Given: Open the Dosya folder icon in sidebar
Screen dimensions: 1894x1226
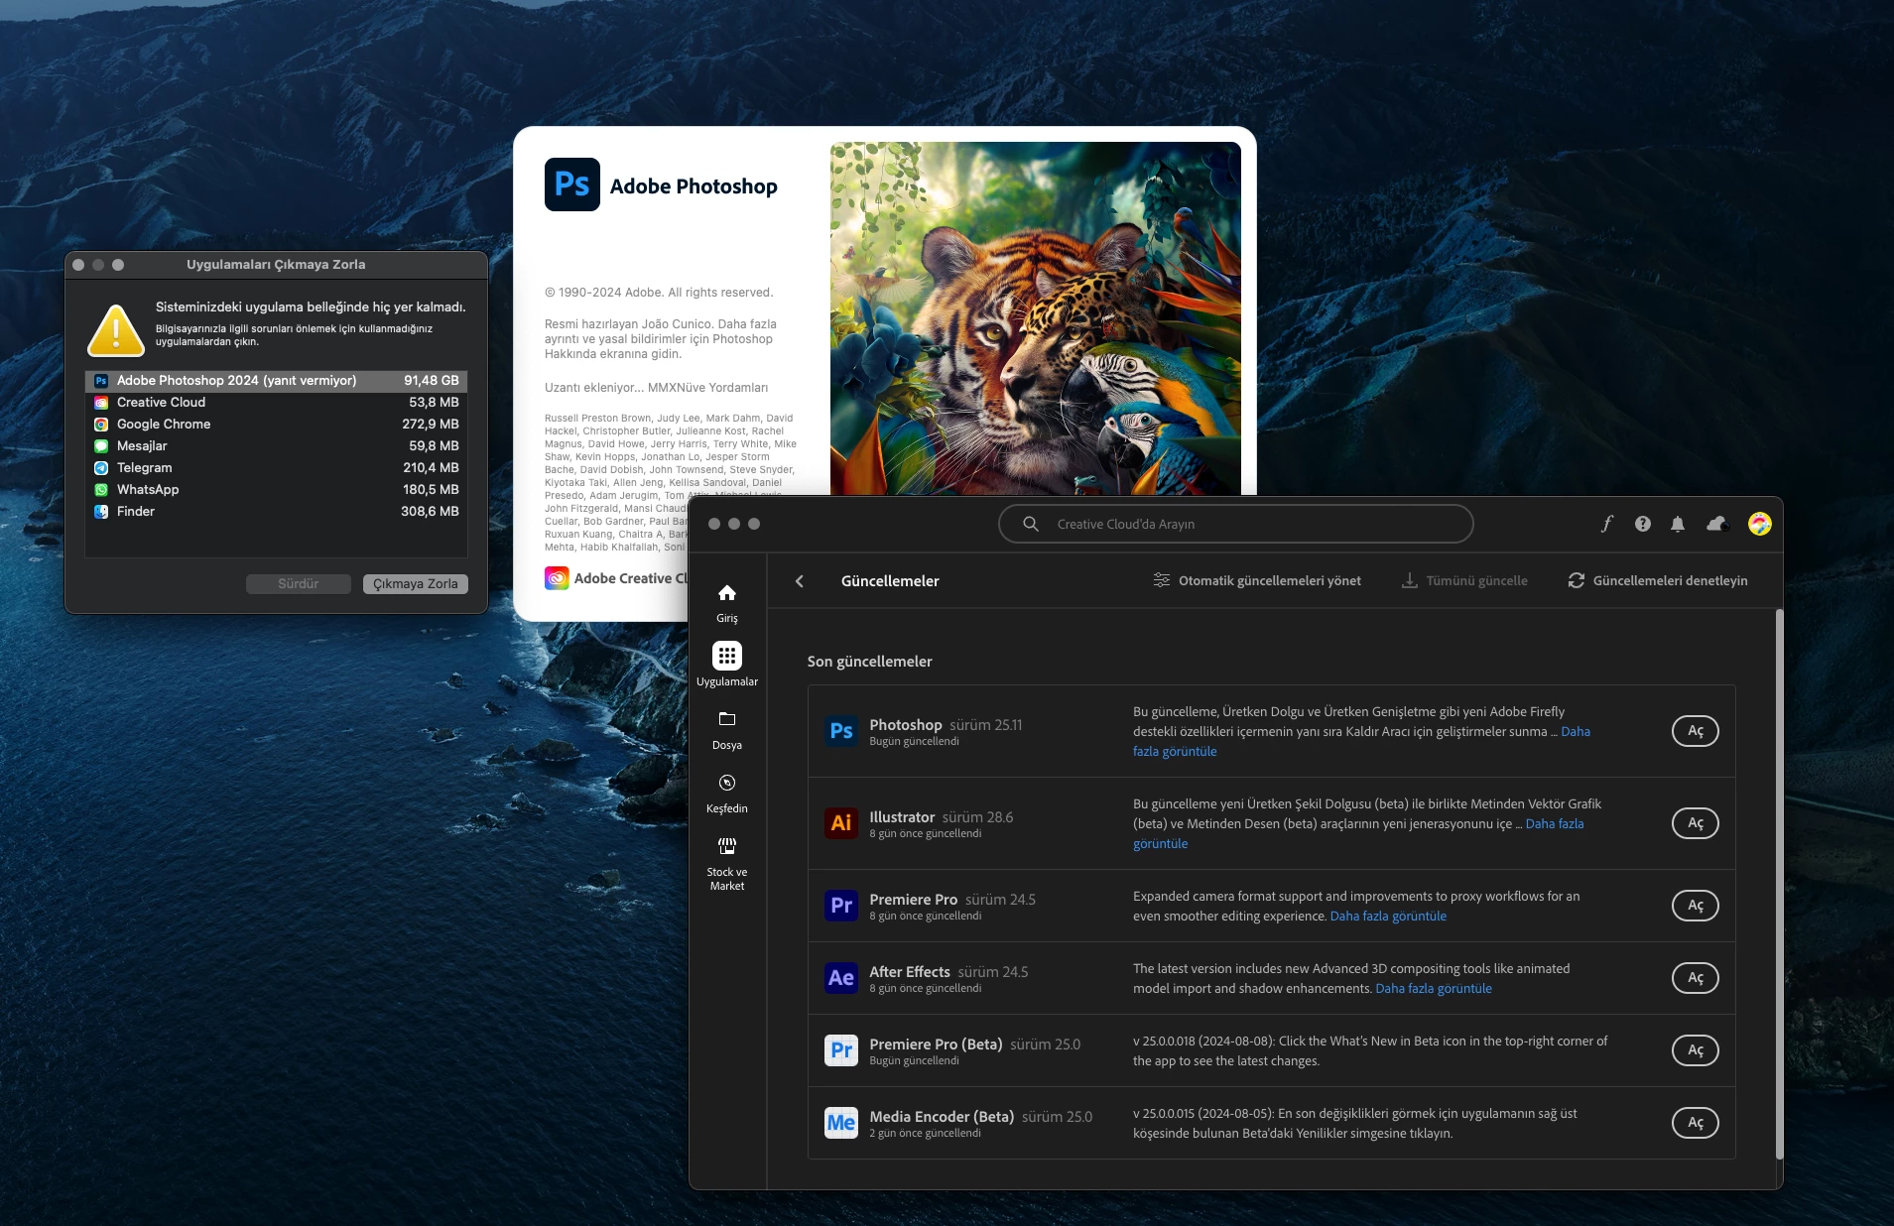Looking at the screenshot, I should [727, 719].
